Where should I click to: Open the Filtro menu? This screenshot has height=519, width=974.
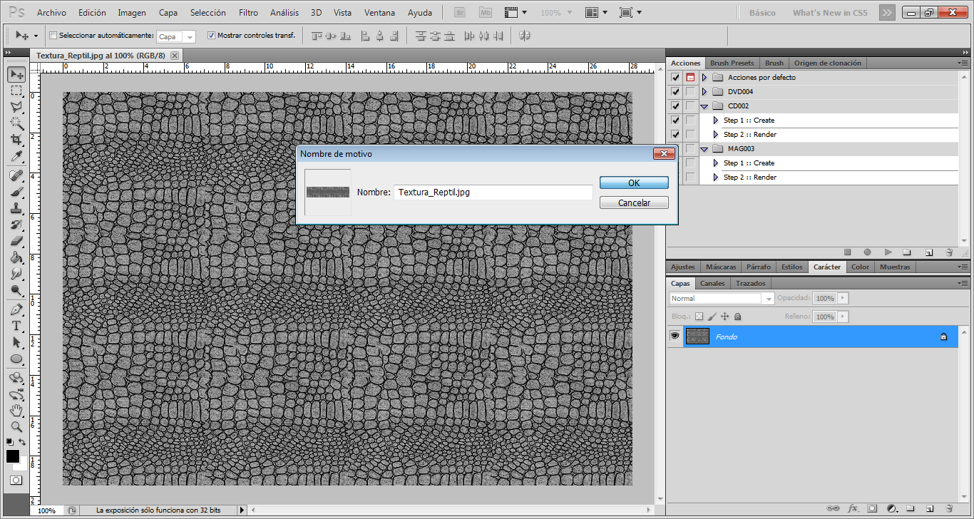tap(249, 13)
